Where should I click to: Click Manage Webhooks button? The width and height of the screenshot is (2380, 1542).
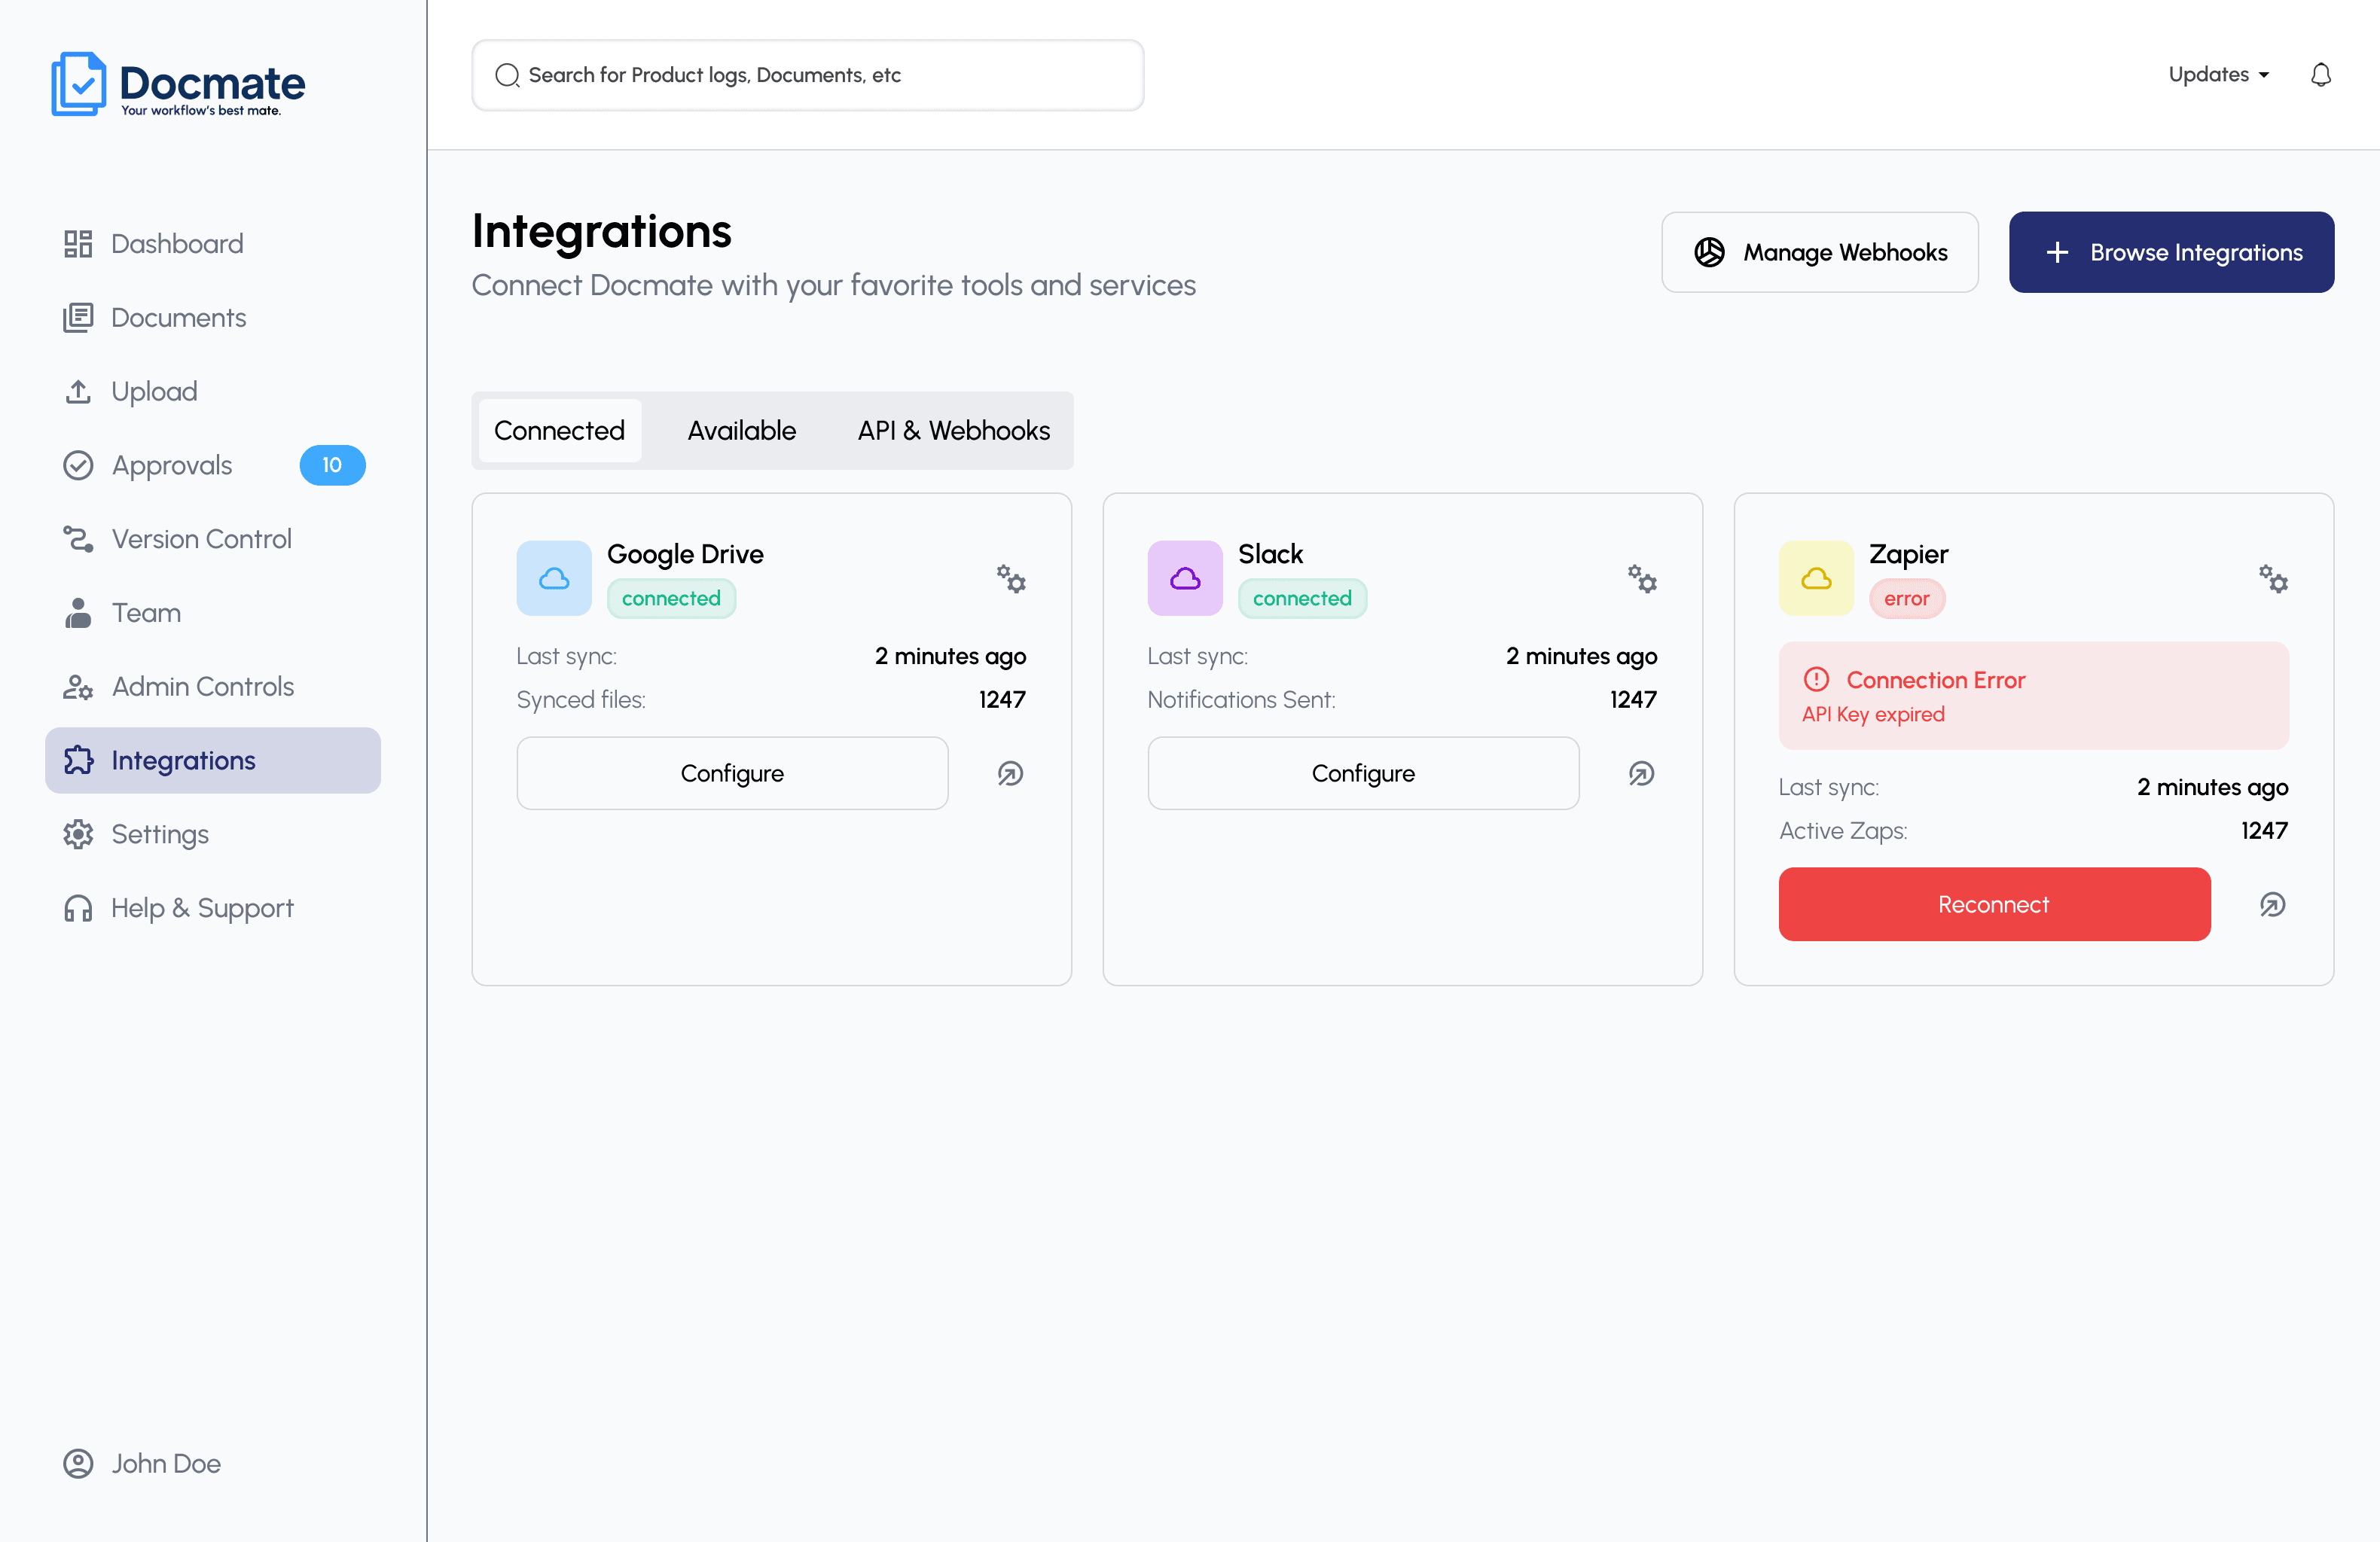pyautogui.click(x=1819, y=252)
